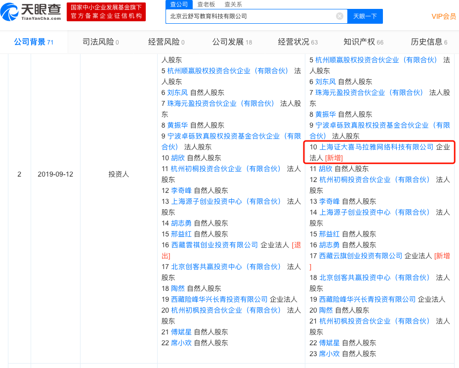The height and width of the screenshot is (368, 459).
Task: Open item 7 珠海元盈投资合伙企业 in the after-change column
Action: [369, 92]
